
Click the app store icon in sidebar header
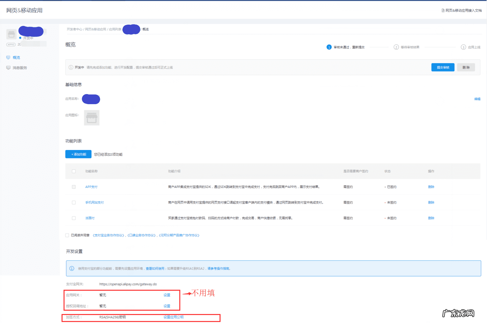pos(12,34)
